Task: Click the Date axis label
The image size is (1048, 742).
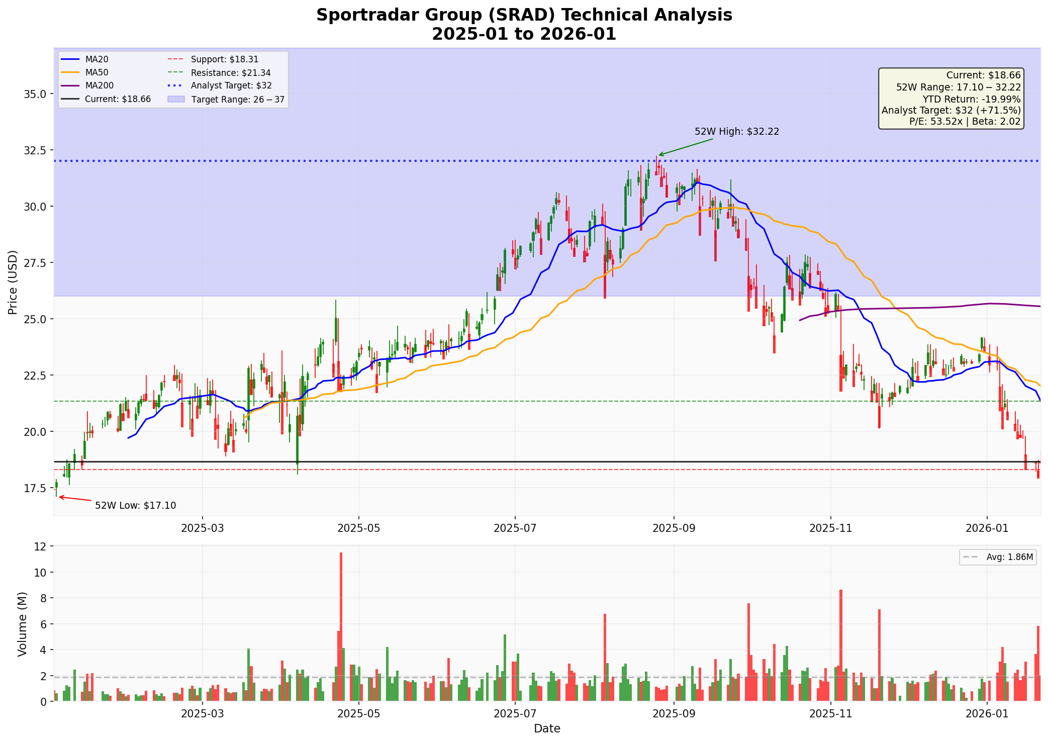Action: [547, 729]
